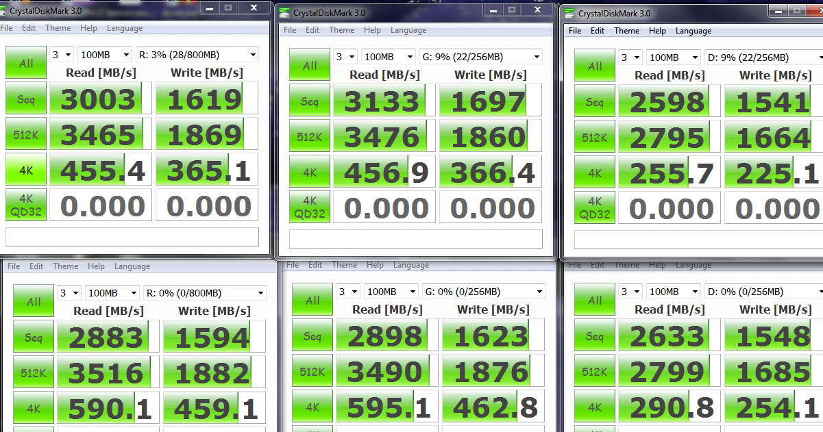This screenshot has height=432, width=823.
Task: Open the D: 9% (22/256MB) drive dropdown
Action: click(x=764, y=58)
